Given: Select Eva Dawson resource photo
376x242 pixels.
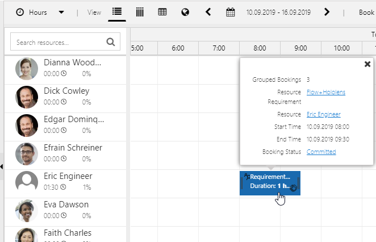Looking at the screenshot, I should pyautogui.click(x=27, y=211).
